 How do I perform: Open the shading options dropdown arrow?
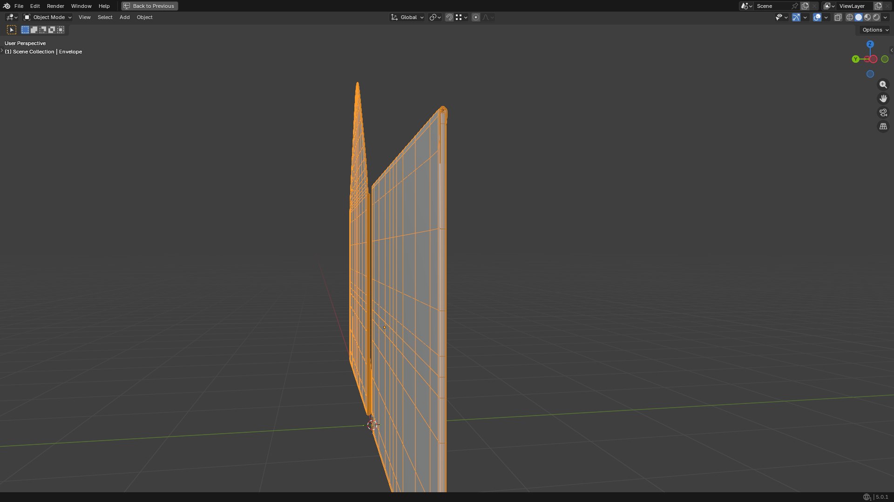(x=885, y=17)
